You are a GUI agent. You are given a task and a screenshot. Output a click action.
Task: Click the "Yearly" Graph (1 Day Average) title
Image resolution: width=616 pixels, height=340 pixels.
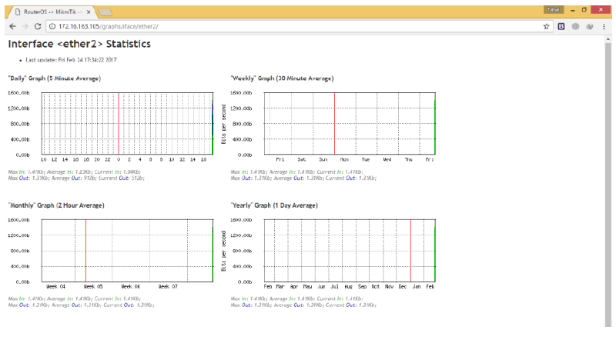pyautogui.click(x=274, y=205)
